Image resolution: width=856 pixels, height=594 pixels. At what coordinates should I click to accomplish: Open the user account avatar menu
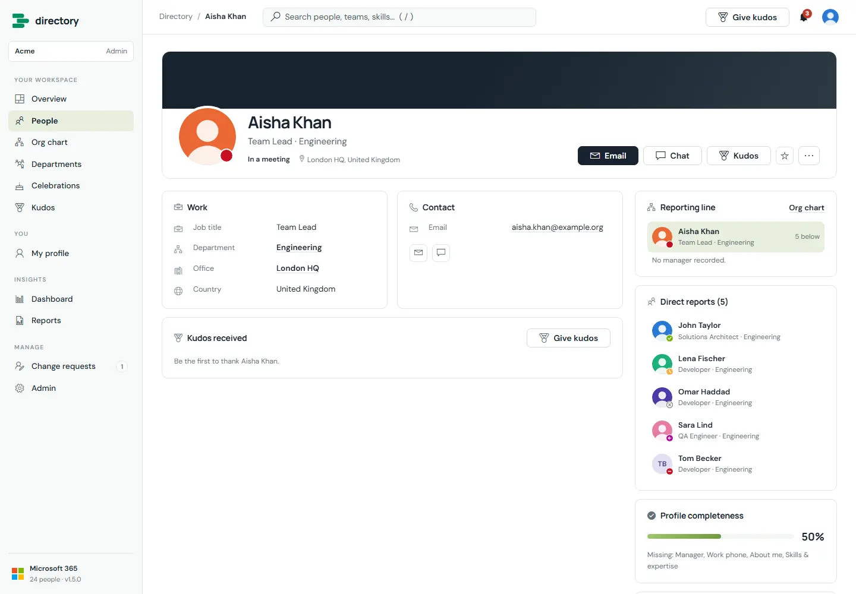tap(830, 17)
